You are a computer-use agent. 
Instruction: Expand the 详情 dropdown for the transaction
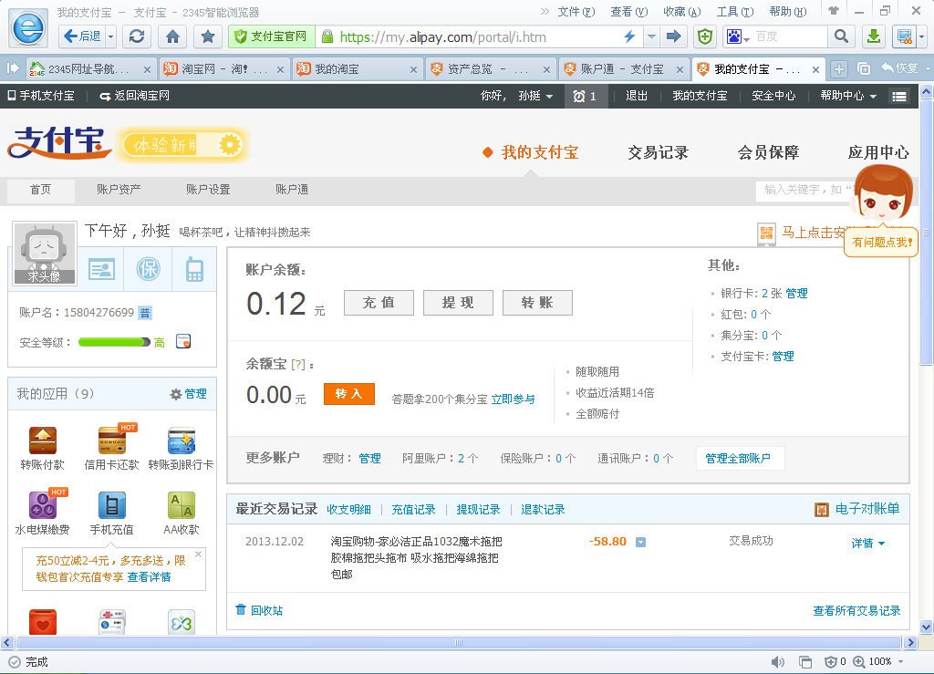867,543
